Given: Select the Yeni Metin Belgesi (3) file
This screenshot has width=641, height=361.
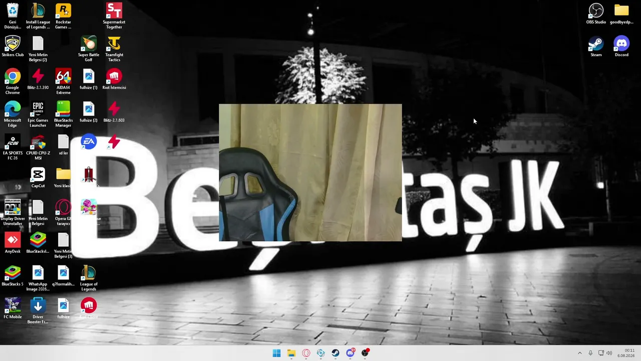Looking at the screenshot, I should point(63,245).
